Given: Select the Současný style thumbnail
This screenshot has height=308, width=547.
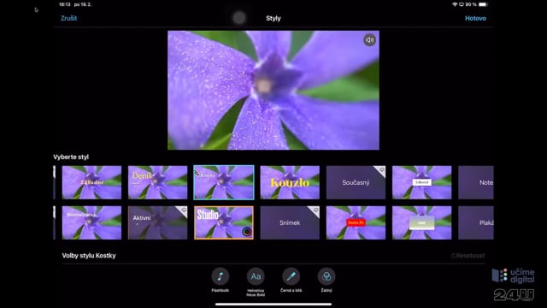Looking at the screenshot, I should click(356, 182).
